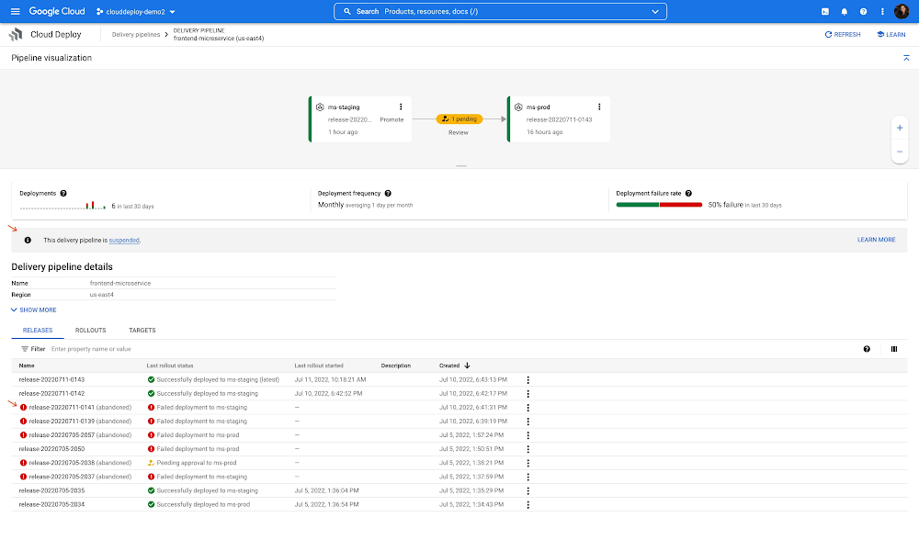Open the suspended link in banner

click(x=124, y=240)
